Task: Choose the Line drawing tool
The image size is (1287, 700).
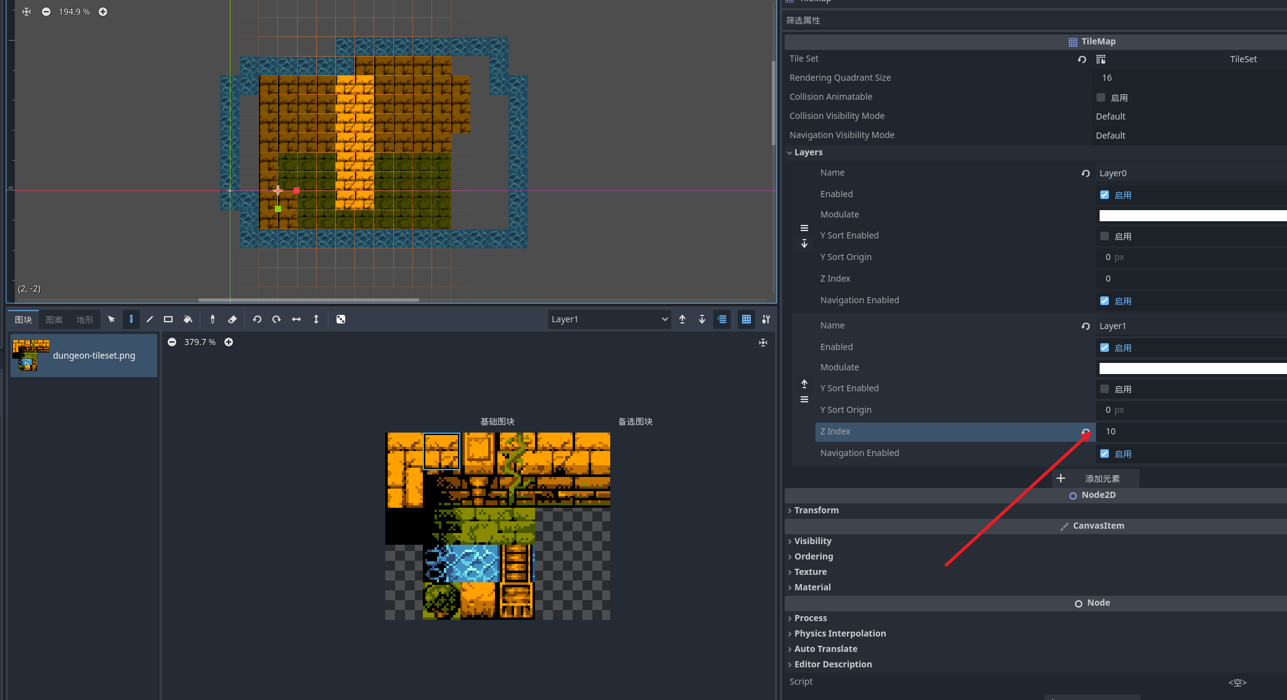Action: pyautogui.click(x=149, y=319)
